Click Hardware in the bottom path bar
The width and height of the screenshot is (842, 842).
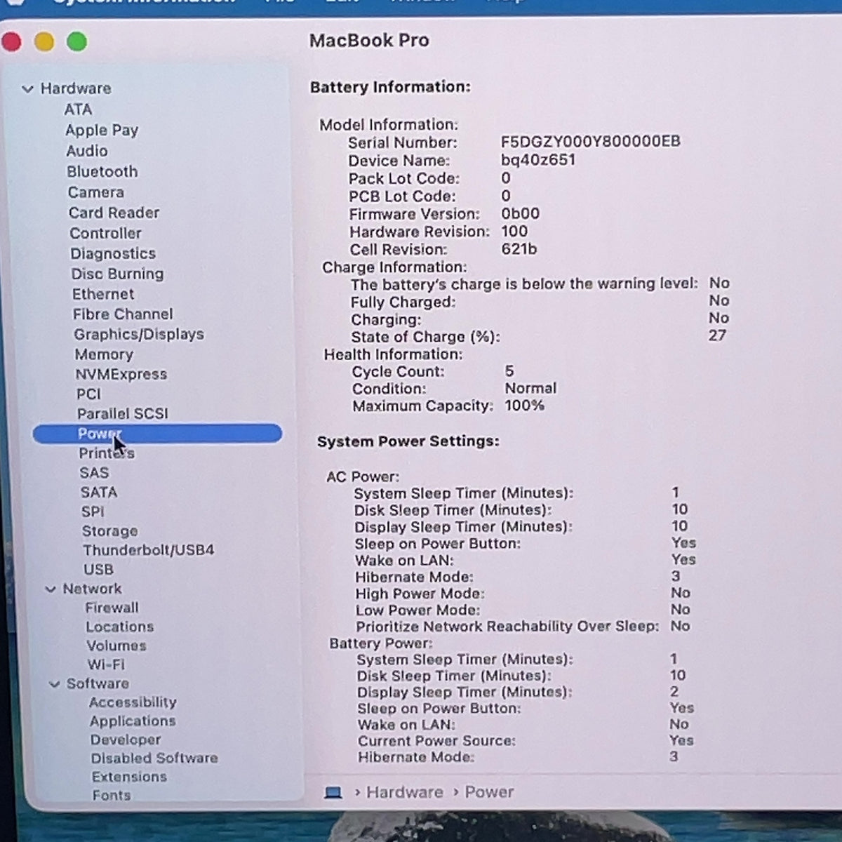point(405,792)
